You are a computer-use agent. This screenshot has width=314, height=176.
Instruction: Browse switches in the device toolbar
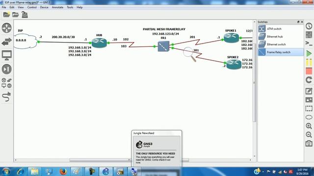[6, 42]
